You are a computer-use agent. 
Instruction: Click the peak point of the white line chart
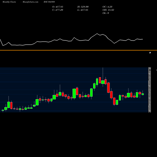97,34
